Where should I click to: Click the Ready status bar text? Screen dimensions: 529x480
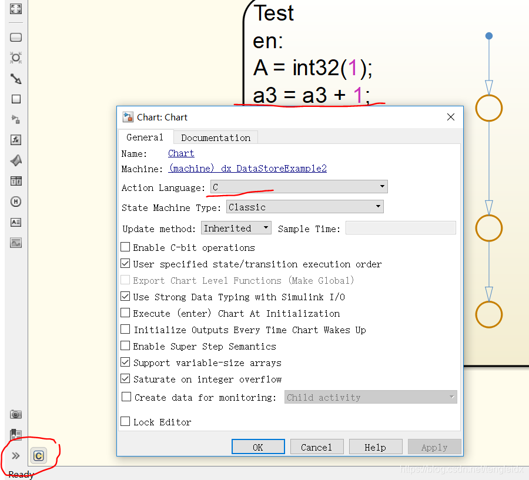[21, 475]
